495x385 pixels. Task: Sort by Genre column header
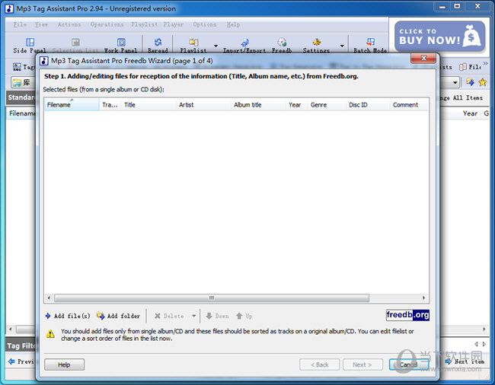(327, 105)
